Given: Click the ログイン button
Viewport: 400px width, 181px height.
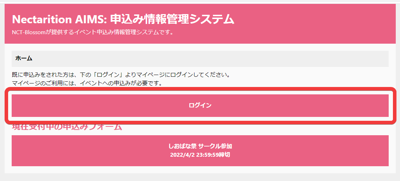Looking at the screenshot, I should click(x=200, y=105).
